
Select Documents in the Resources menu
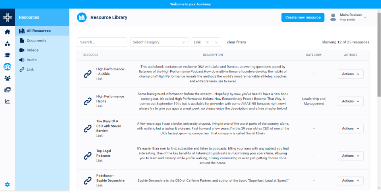[36, 41]
